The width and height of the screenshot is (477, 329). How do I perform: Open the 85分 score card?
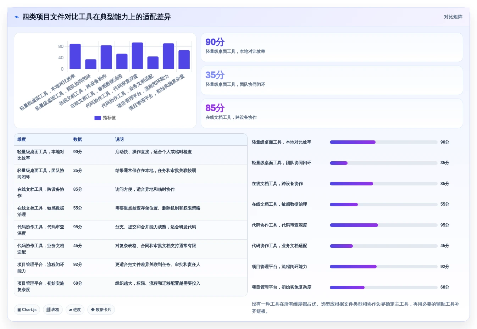[332, 113]
